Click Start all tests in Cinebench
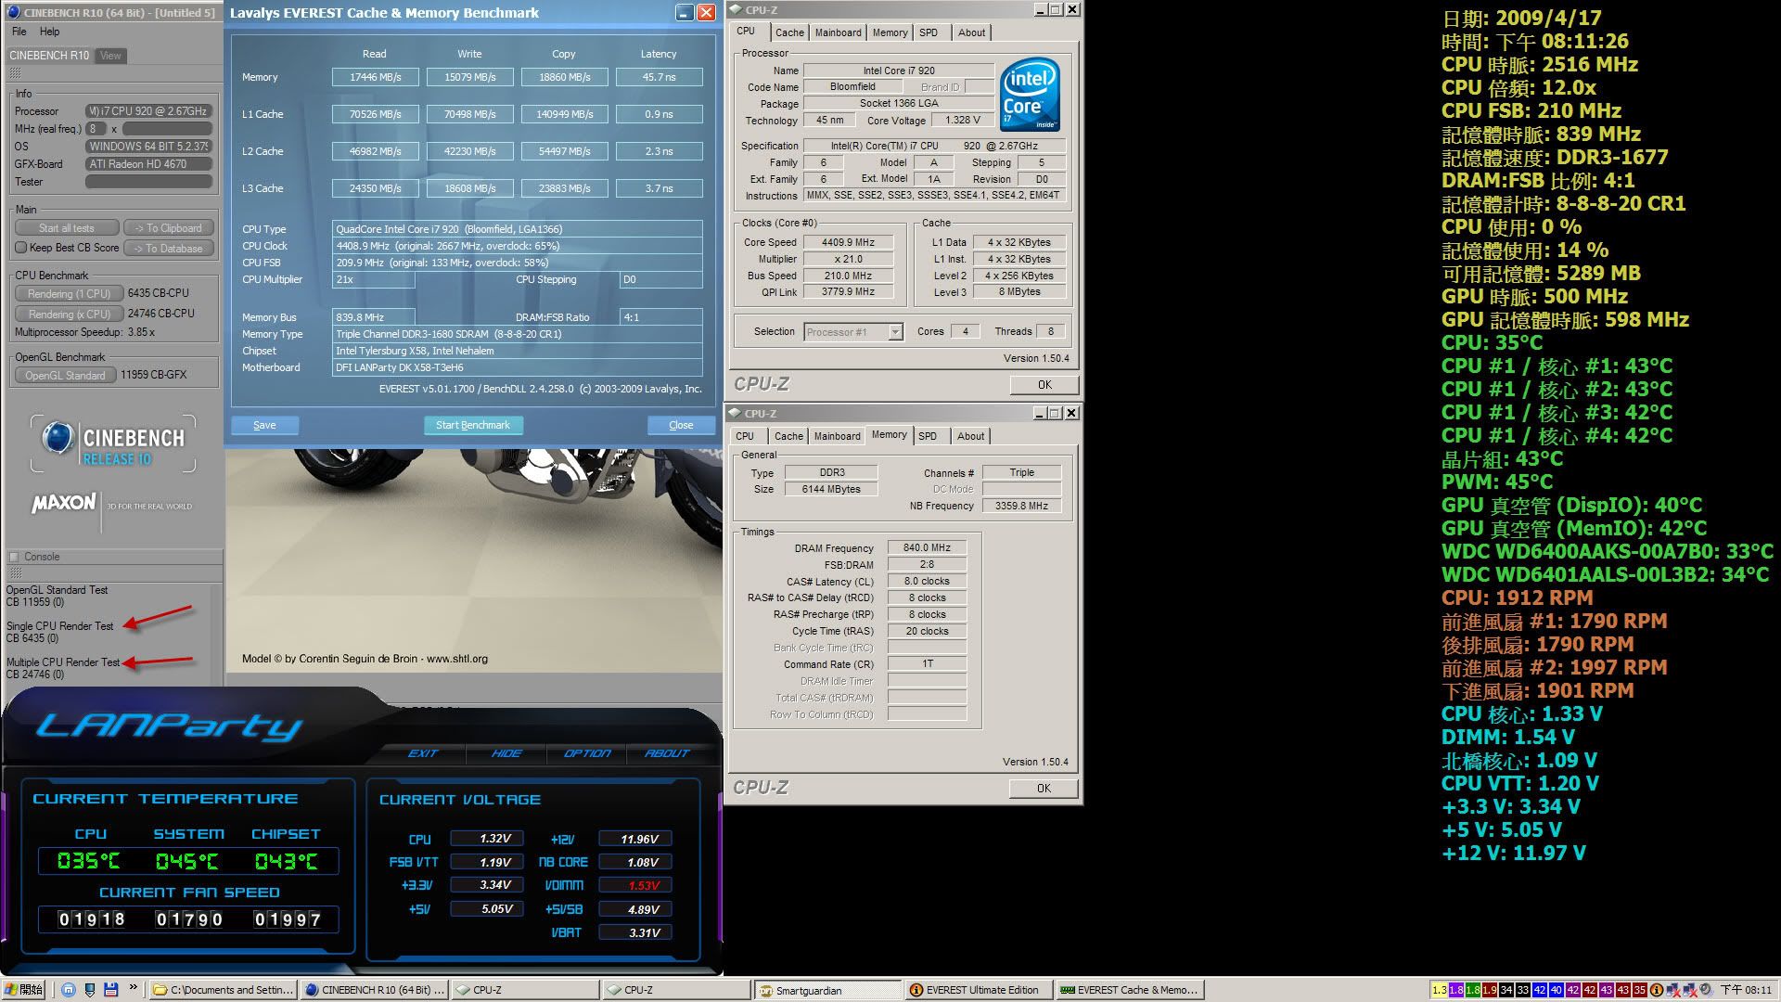 pos(67,228)
